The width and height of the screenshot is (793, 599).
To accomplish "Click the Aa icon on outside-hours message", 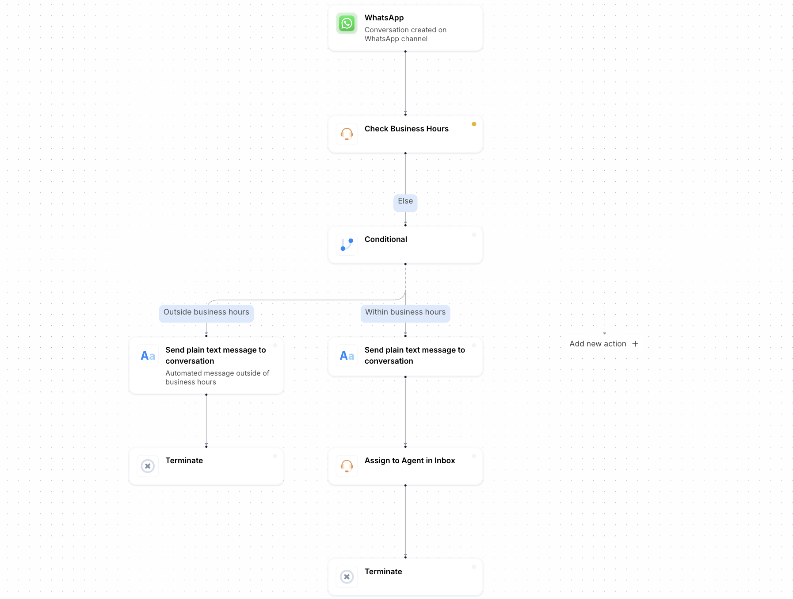I will click(148, 356).
